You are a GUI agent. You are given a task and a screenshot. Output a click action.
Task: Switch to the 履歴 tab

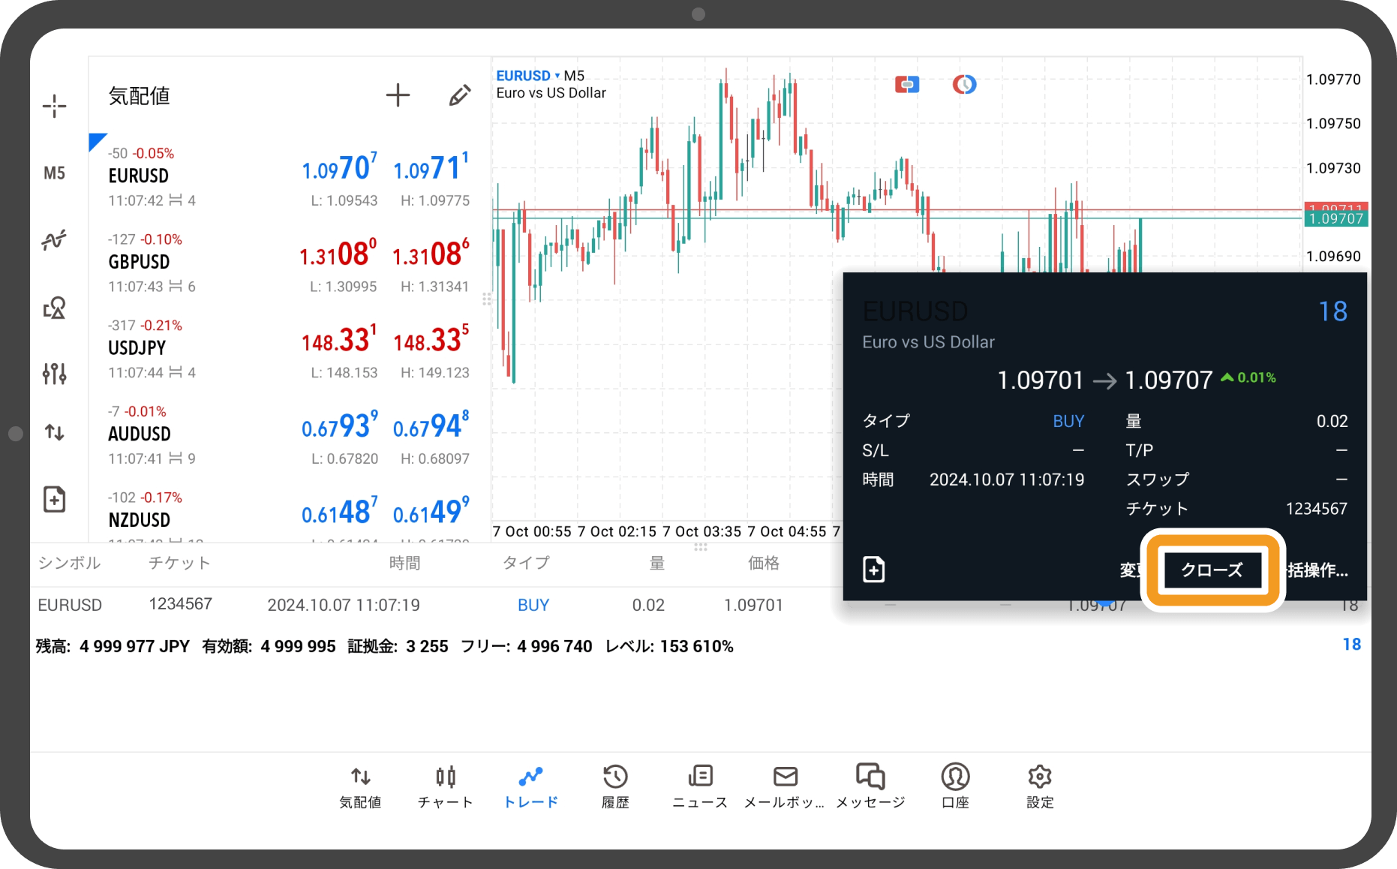[x=615, y=786]
